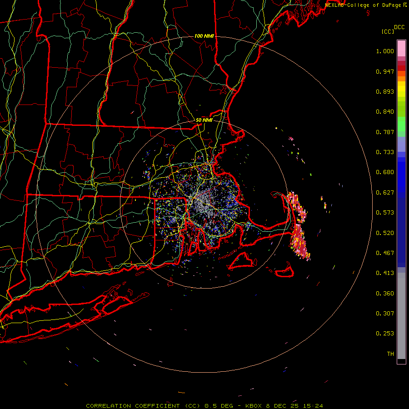Click the 0.840 legend value
The width and height of the screenshot is (409, 409).
(385, 112)
